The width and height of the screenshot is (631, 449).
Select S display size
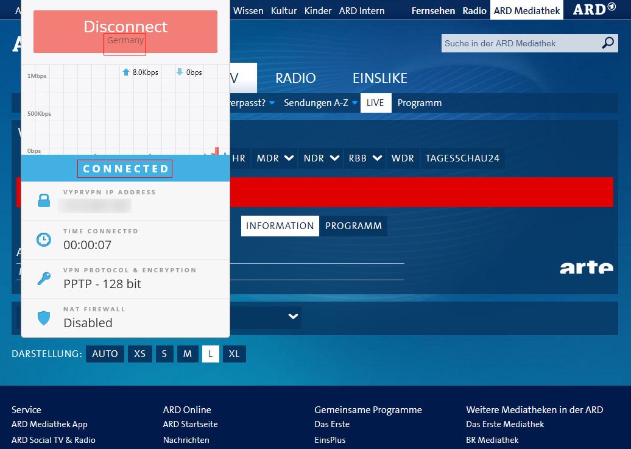click(164, 354)
